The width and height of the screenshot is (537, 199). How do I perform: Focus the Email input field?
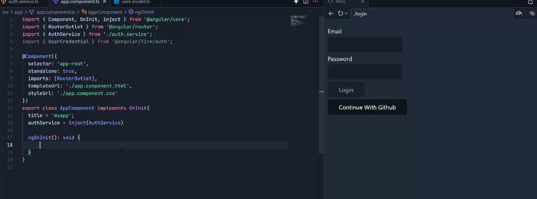pos(365,44)
